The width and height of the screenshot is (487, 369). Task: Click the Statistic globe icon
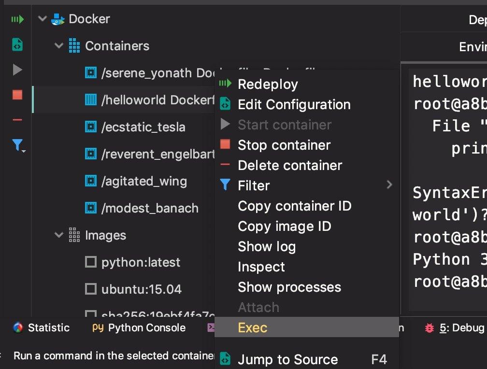[x=17, y=327]
